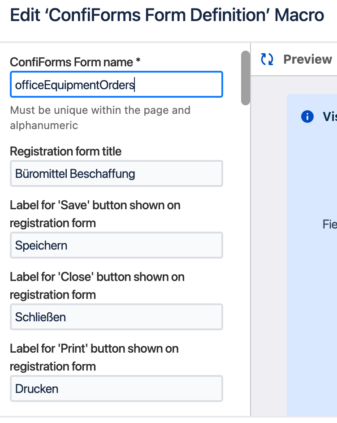Focus the ConfiForms Form name input

click(x=116, y=85)
